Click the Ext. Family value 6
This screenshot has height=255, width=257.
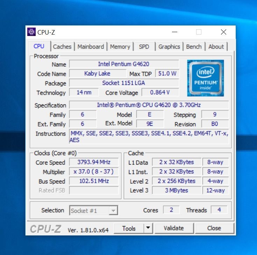click(x=83, y=124)
